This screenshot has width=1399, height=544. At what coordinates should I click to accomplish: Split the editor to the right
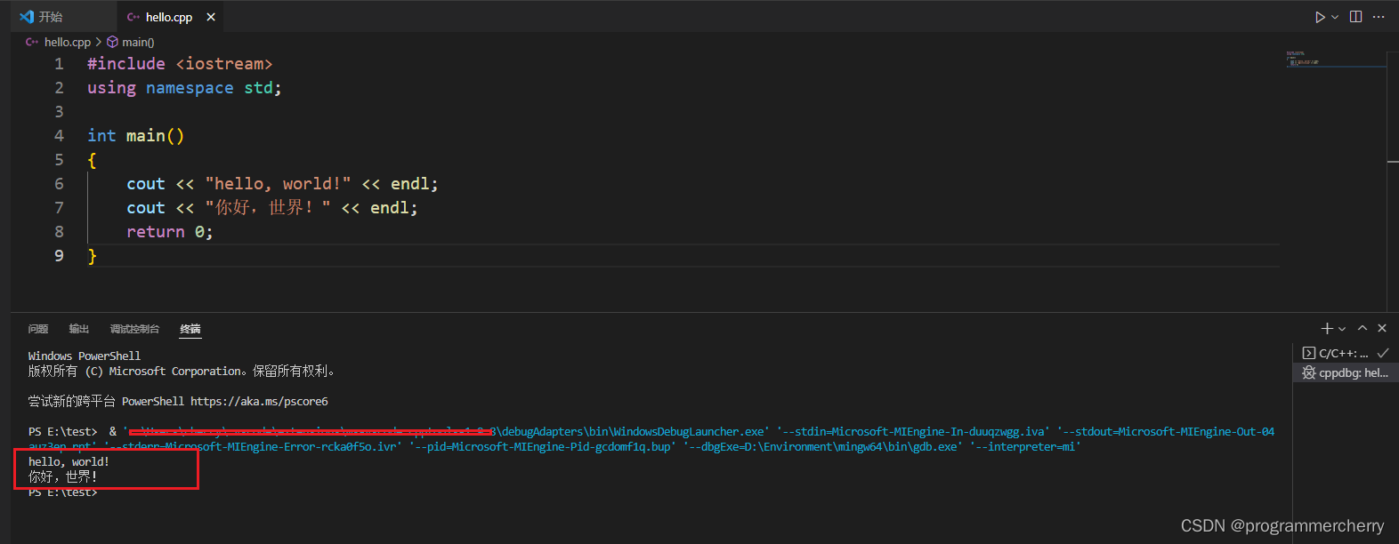click(x=1355, y=17)
